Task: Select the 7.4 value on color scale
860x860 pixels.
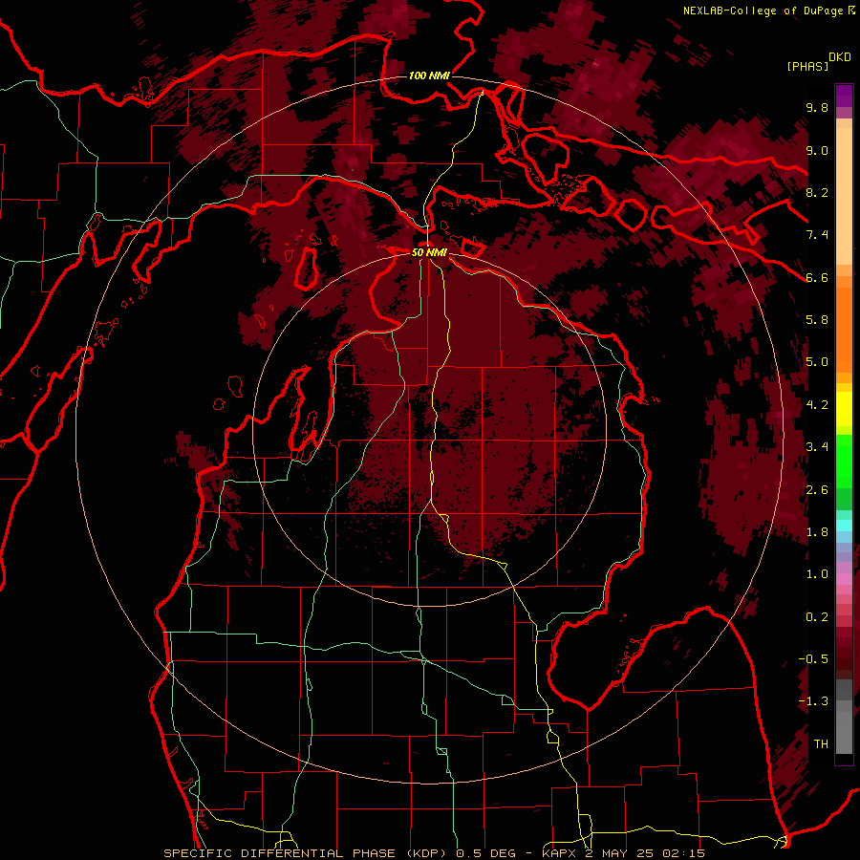Action: tap(817, 235)
